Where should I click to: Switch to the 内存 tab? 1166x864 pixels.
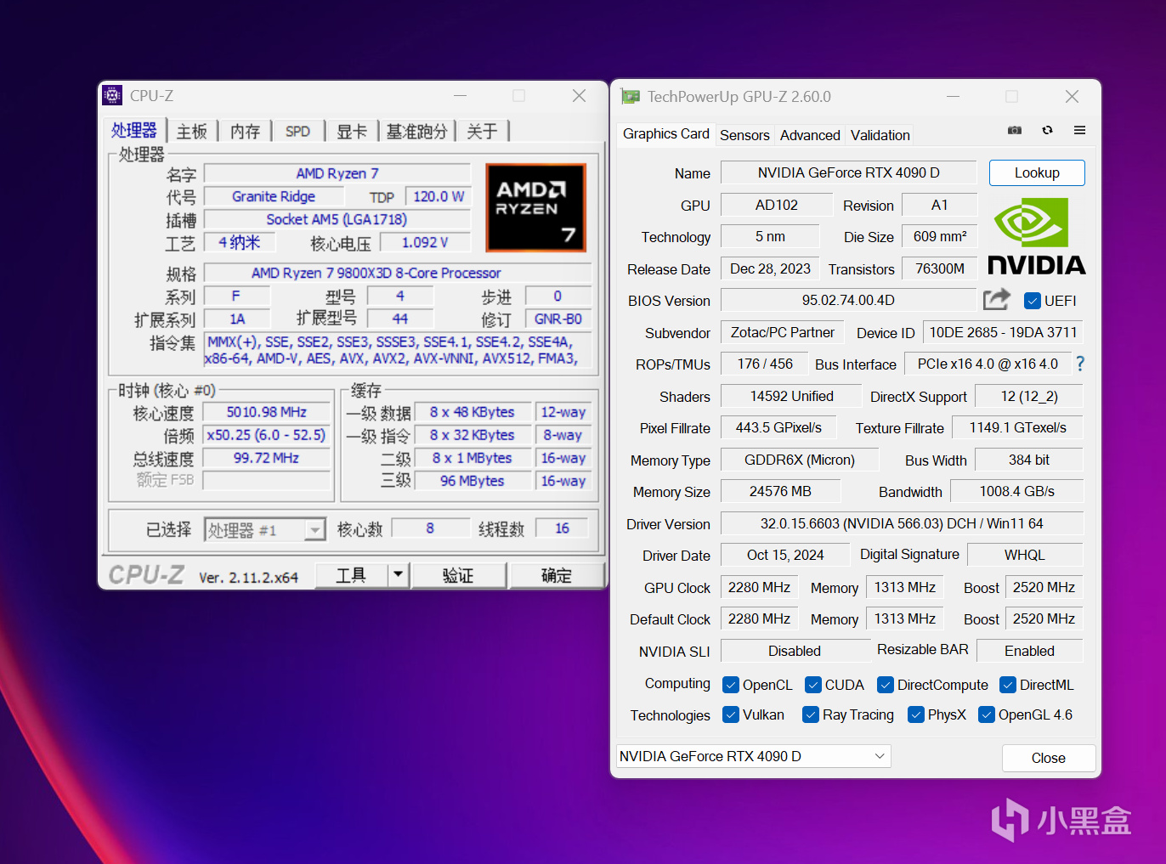(245, 132)
